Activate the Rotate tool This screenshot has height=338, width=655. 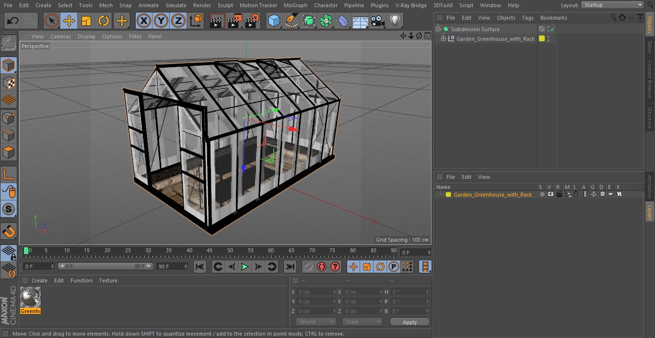pyautogui.click(x=104, y=21)
